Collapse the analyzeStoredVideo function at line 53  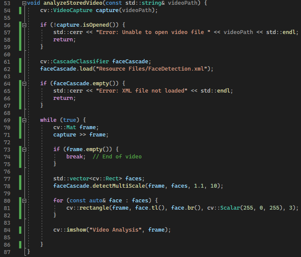24,3
